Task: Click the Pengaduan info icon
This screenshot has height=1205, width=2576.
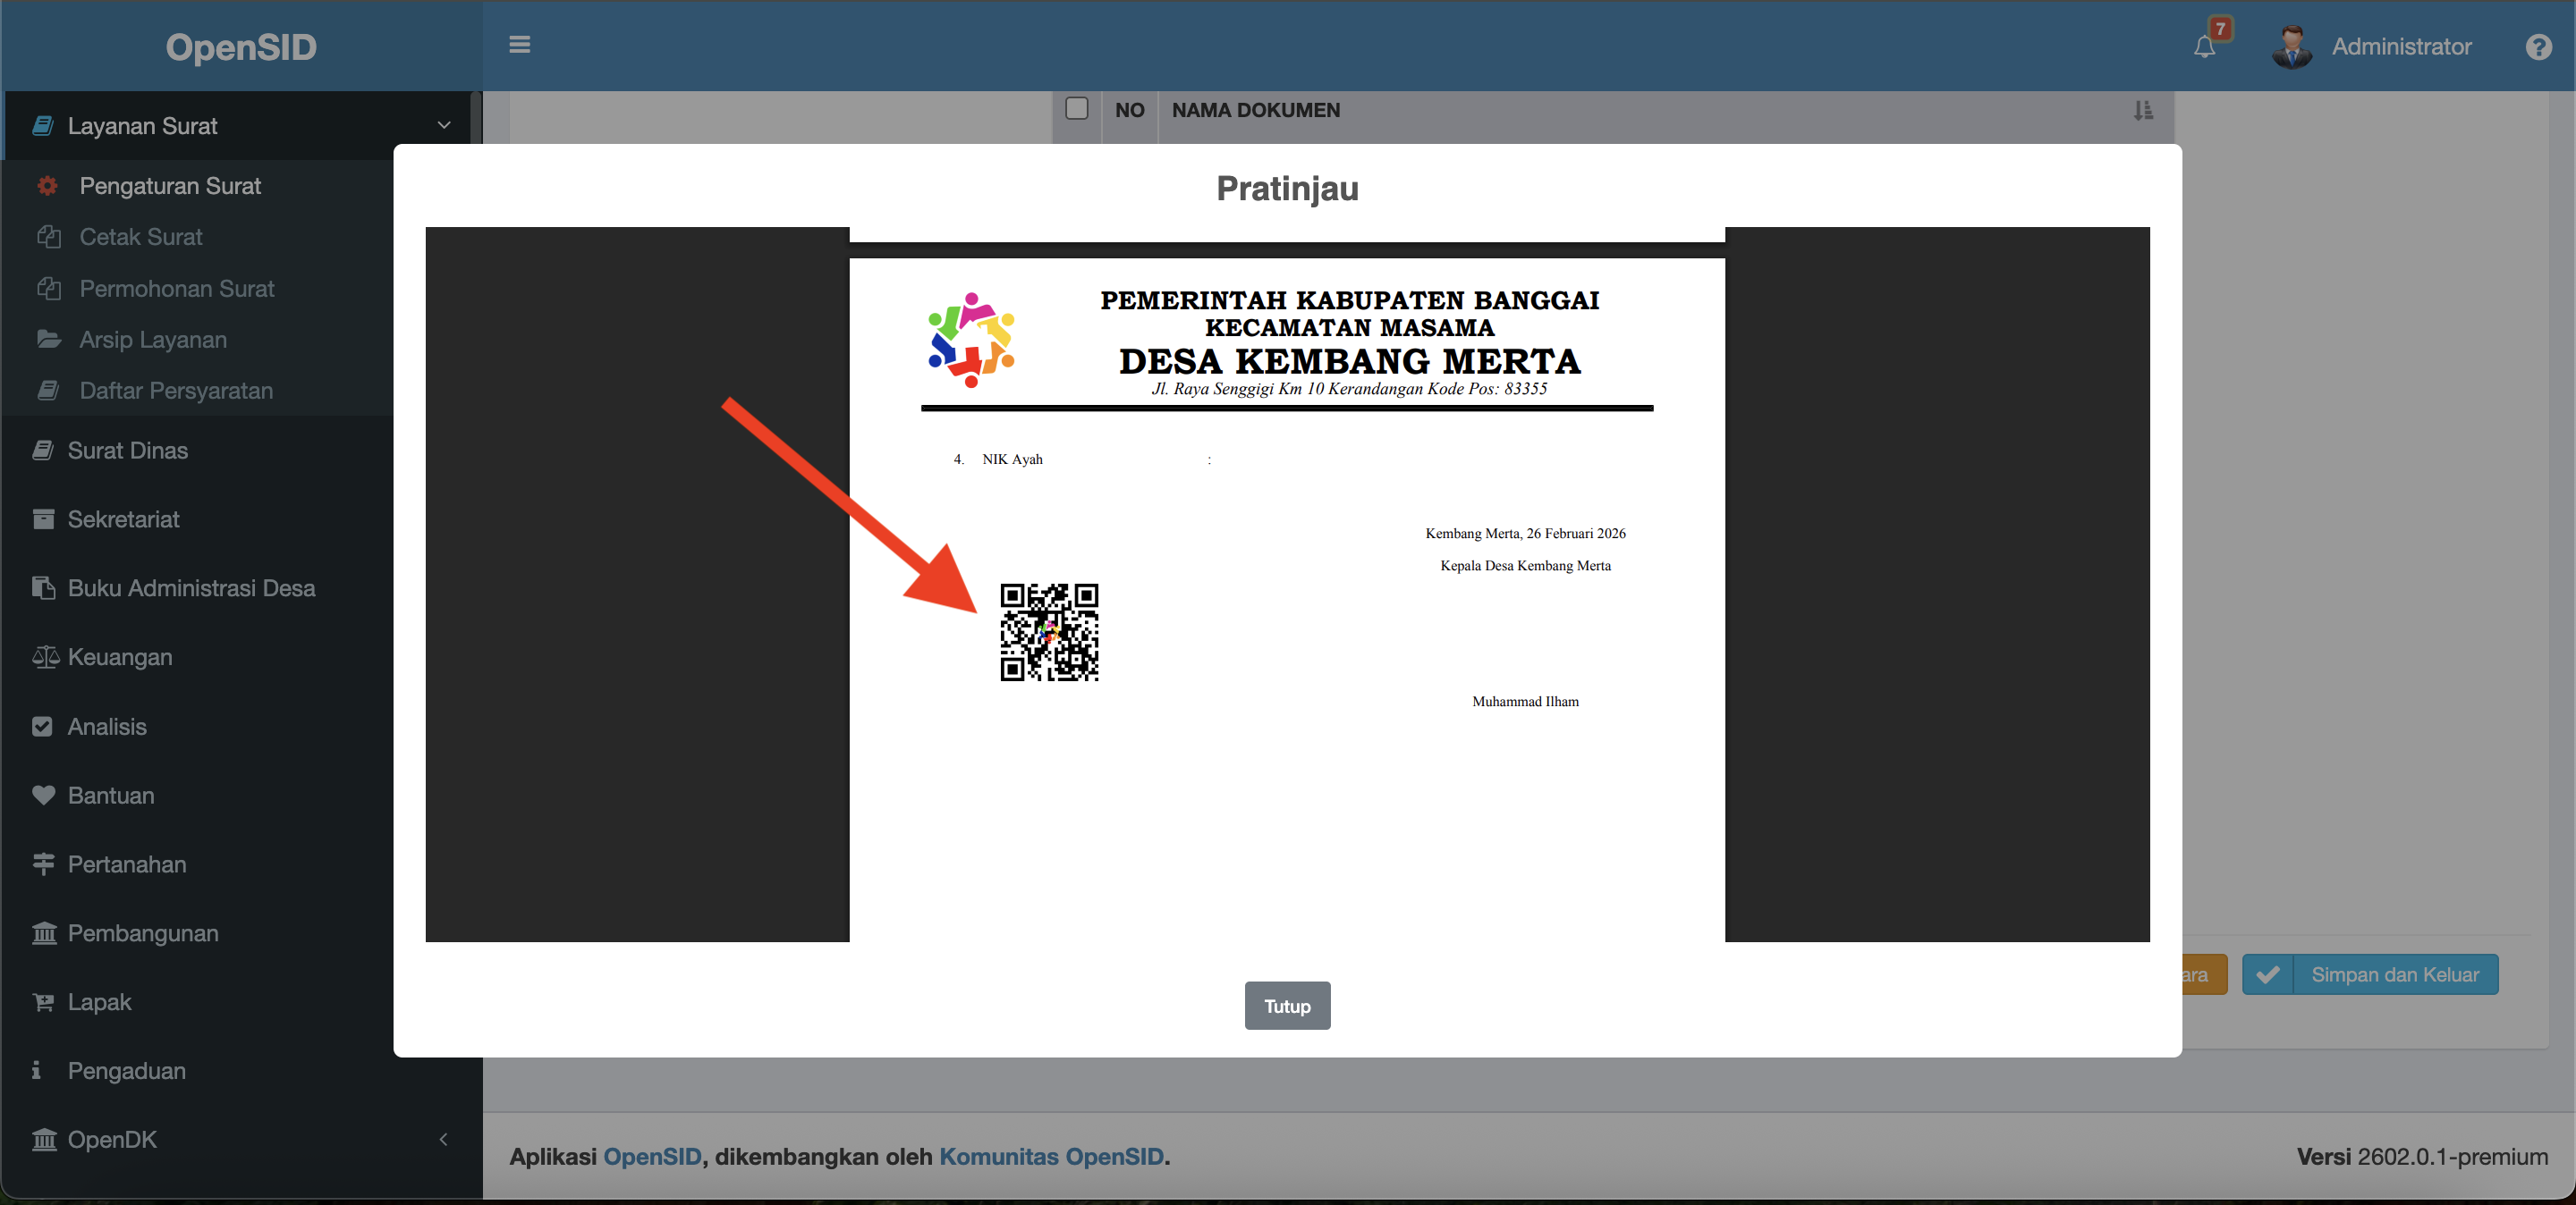Action: [x=37, y=1070]
